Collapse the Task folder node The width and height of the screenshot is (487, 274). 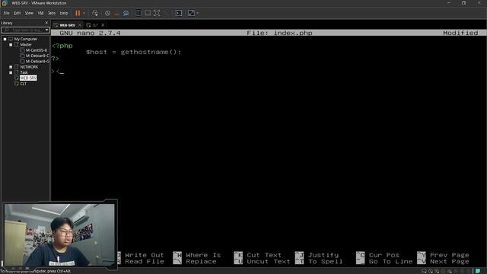click(x=11, y=72)
